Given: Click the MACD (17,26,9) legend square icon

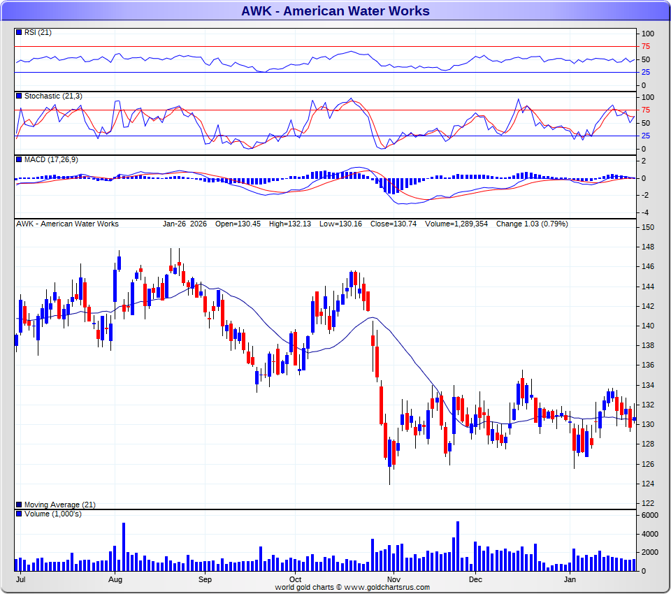Looking at the screenshot, I should [x=19, y=160].
